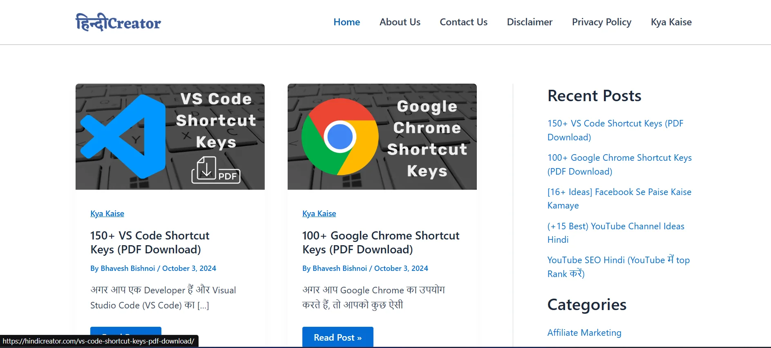The image size is (771, 348).
Task: Click Read Post button for Chrome article
Action: click(337, 337)
